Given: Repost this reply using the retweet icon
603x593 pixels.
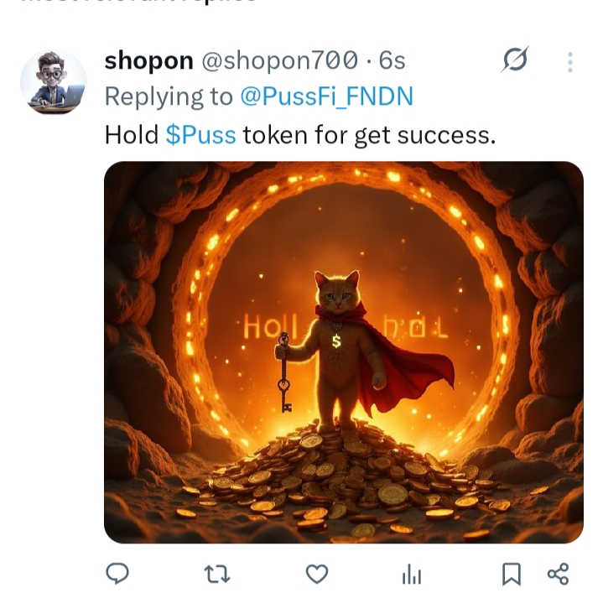Looking at the screenshot, I should tap(217, 575).
